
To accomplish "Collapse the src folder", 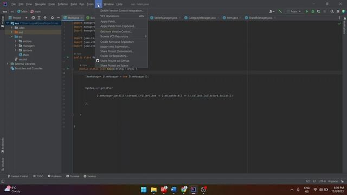I will click(x=12, y=37).
